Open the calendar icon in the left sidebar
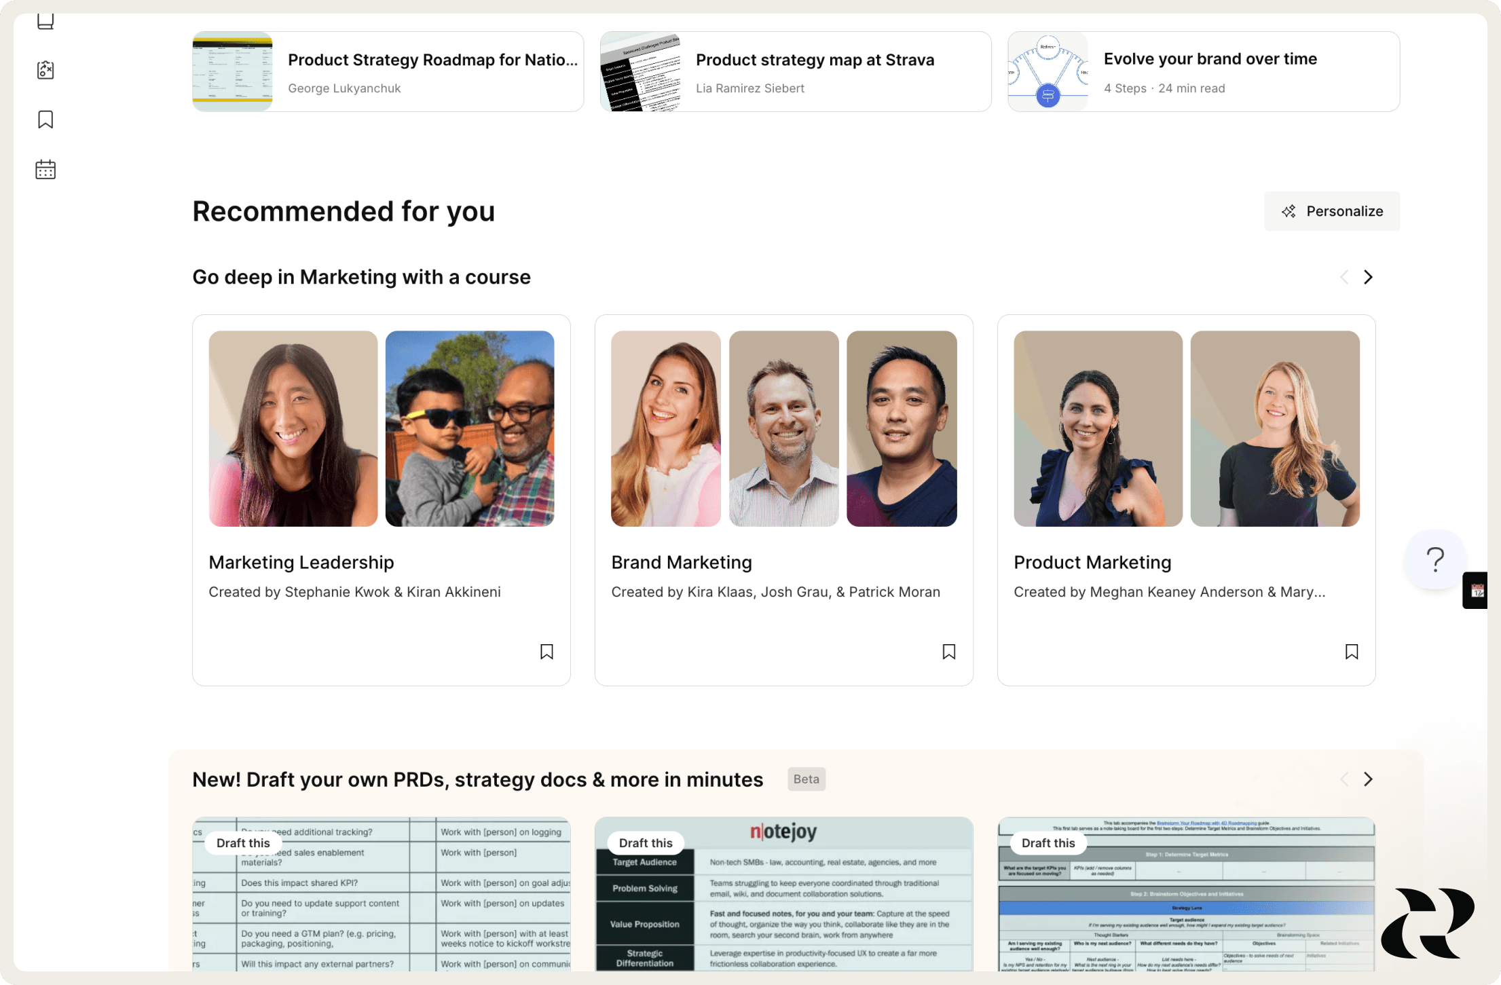Viewport: 1501px width, 985px height. [x=45, y=169]
